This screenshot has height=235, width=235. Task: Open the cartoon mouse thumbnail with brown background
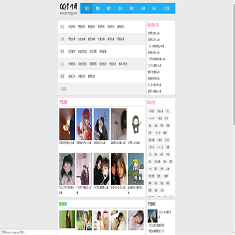click(67, 124)
